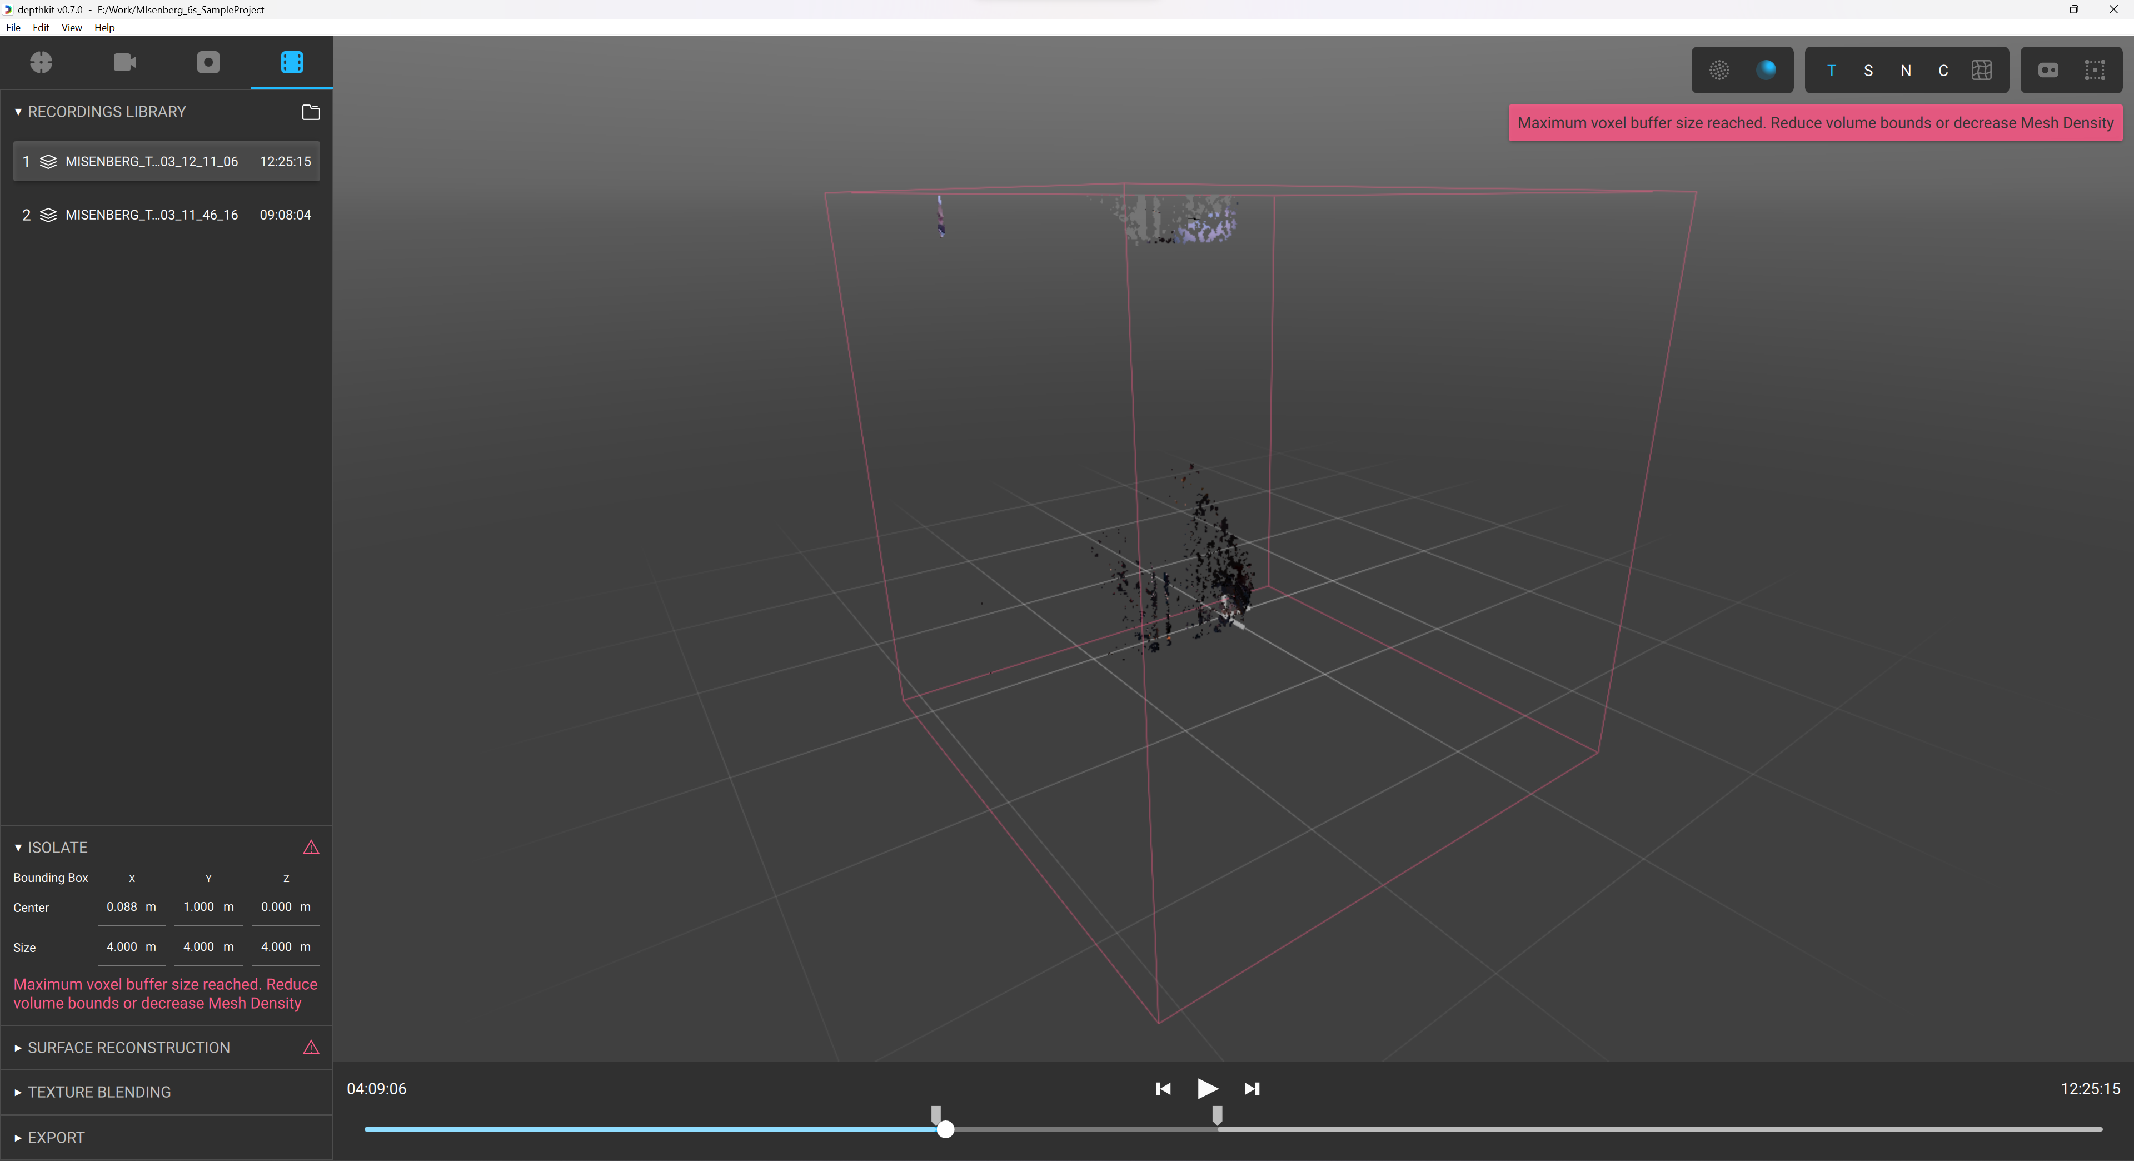Expand the Texture Blending section
This screenshot has height=1161, width=2134.
pos(99,1092)
